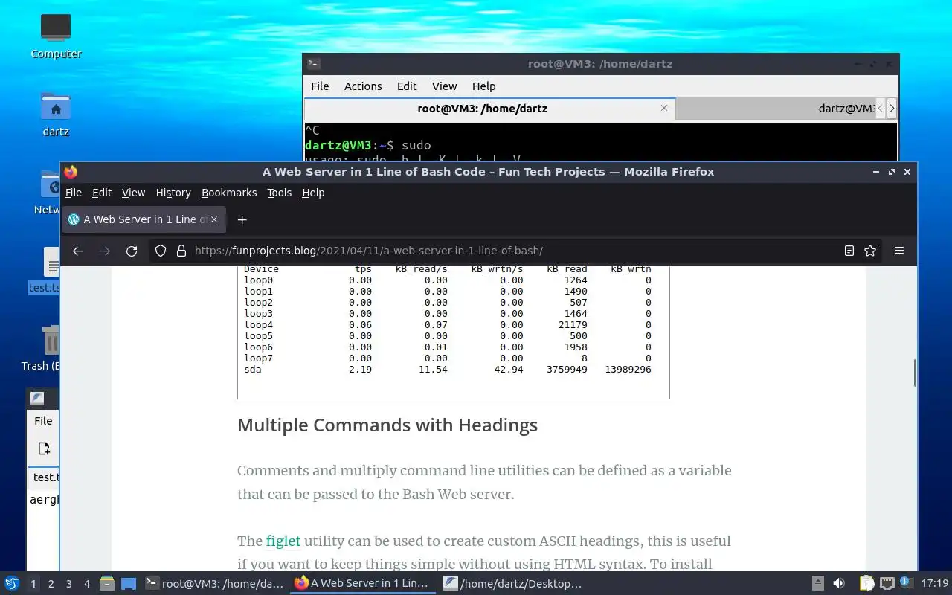
Task: Click the volume speaker tray icon
Action: pyautogui.click(x=839, y=584)
